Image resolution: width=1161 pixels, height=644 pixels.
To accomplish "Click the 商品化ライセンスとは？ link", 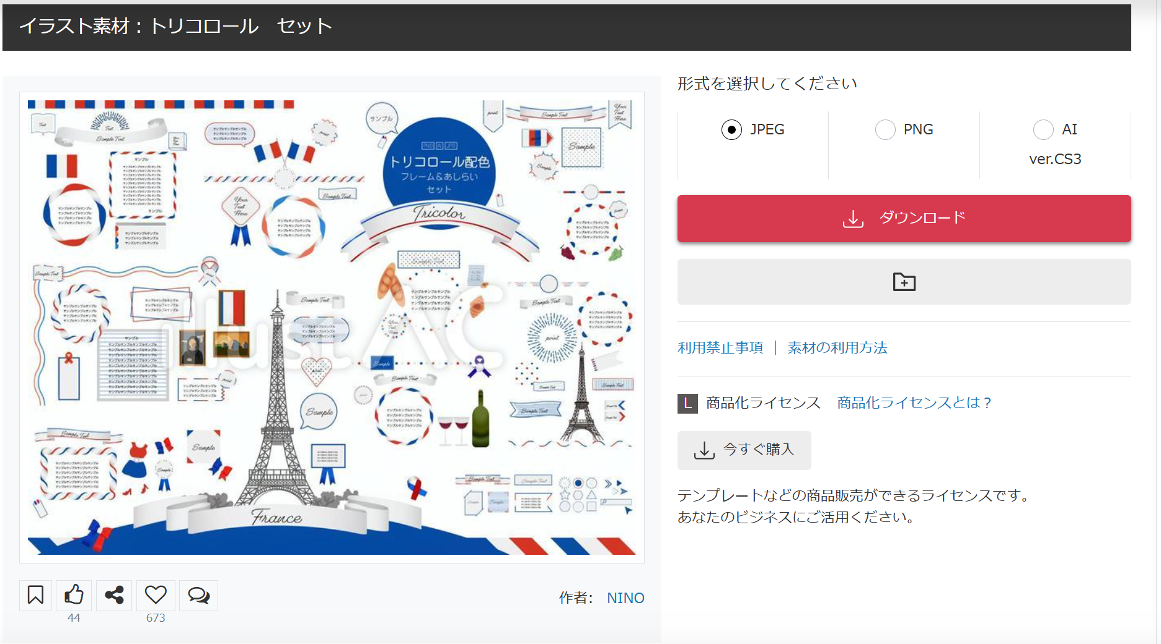I will [914, 403].
